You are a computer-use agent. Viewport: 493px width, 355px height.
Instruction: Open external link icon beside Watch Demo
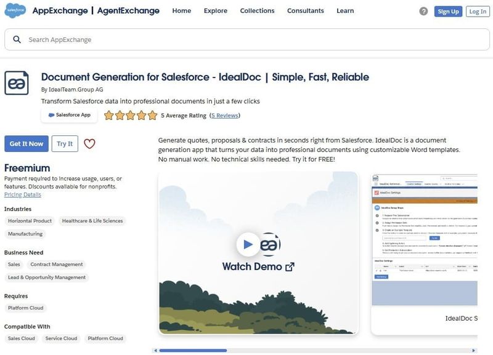click(x=290, y=267)
